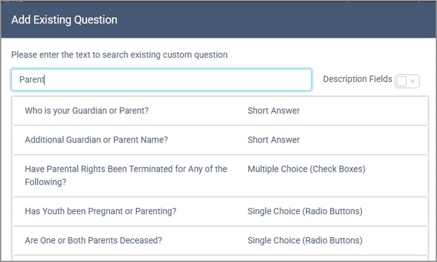Image resolution: width=437 pixels, height=262 pixels.
Task: Click the Description Fields label
Action: (x=357, y=79)
